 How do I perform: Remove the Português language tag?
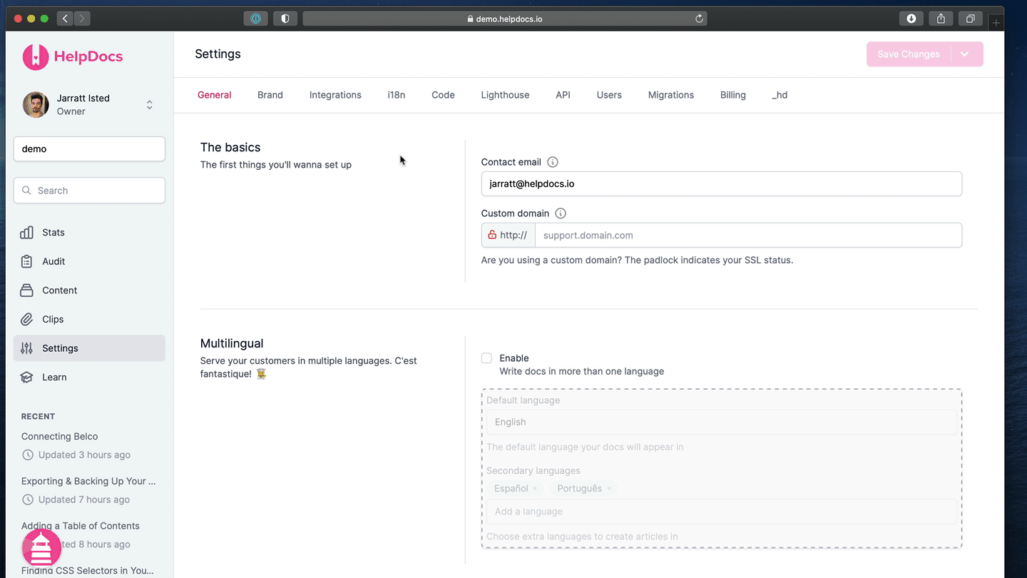pos(609,489)
